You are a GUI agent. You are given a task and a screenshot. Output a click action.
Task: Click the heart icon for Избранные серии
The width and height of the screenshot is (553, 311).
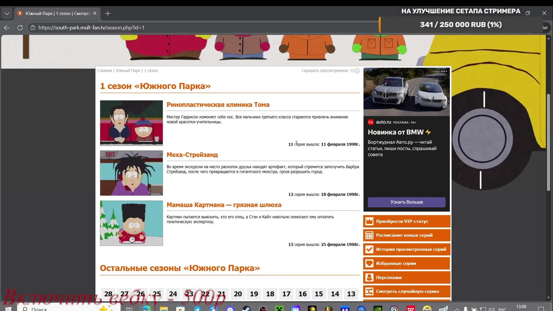click(369, 263)
